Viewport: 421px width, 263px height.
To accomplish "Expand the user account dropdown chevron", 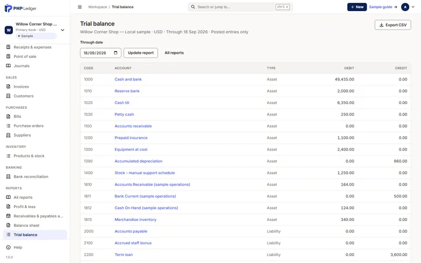I will click(x=413, y=7).
